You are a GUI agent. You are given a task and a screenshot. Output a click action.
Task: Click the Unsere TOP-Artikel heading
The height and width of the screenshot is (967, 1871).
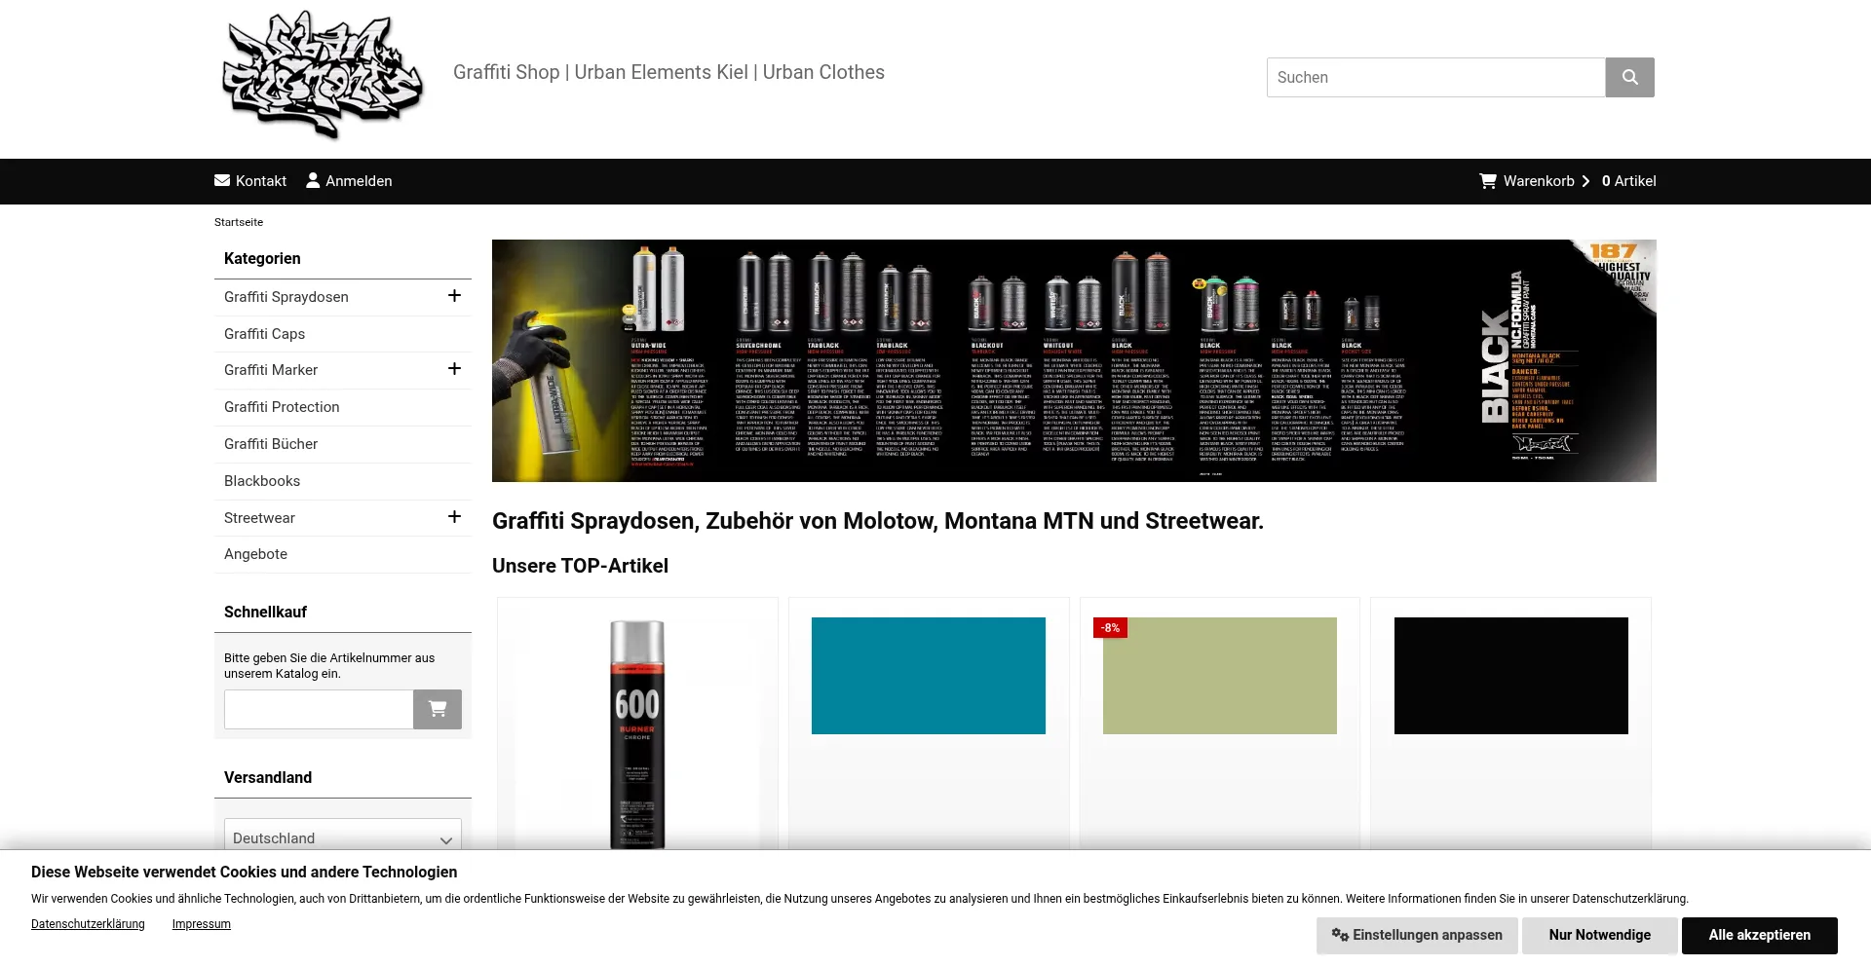[x=580, y=566]
